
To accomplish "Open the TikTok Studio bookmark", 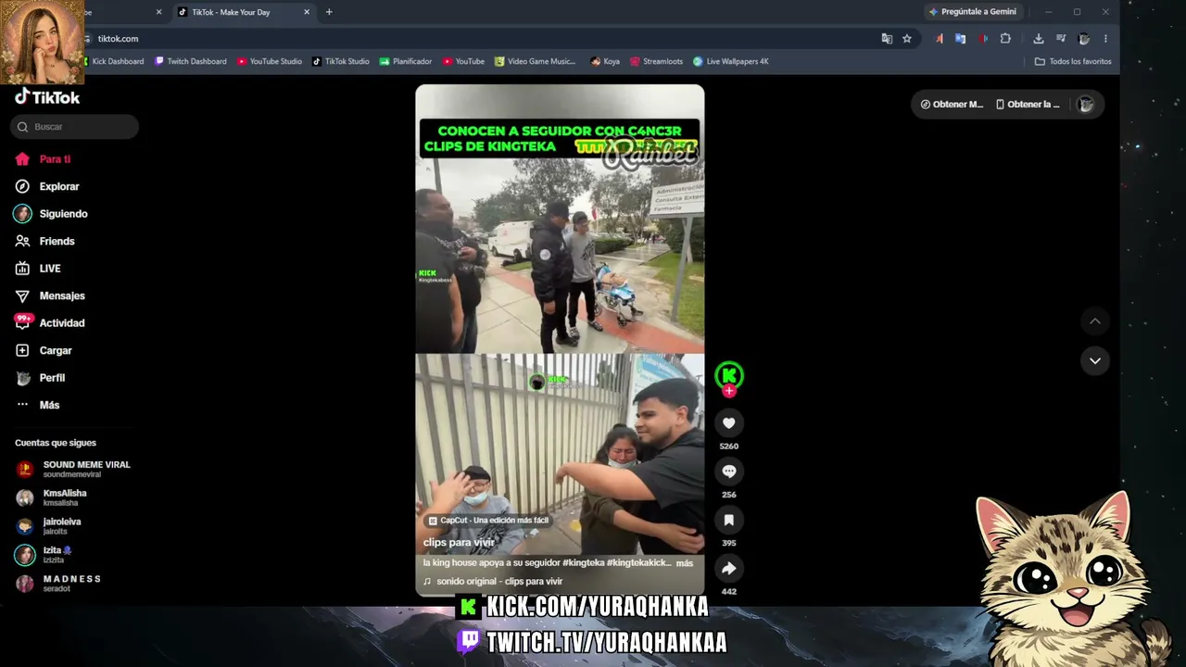I will 341,61.
